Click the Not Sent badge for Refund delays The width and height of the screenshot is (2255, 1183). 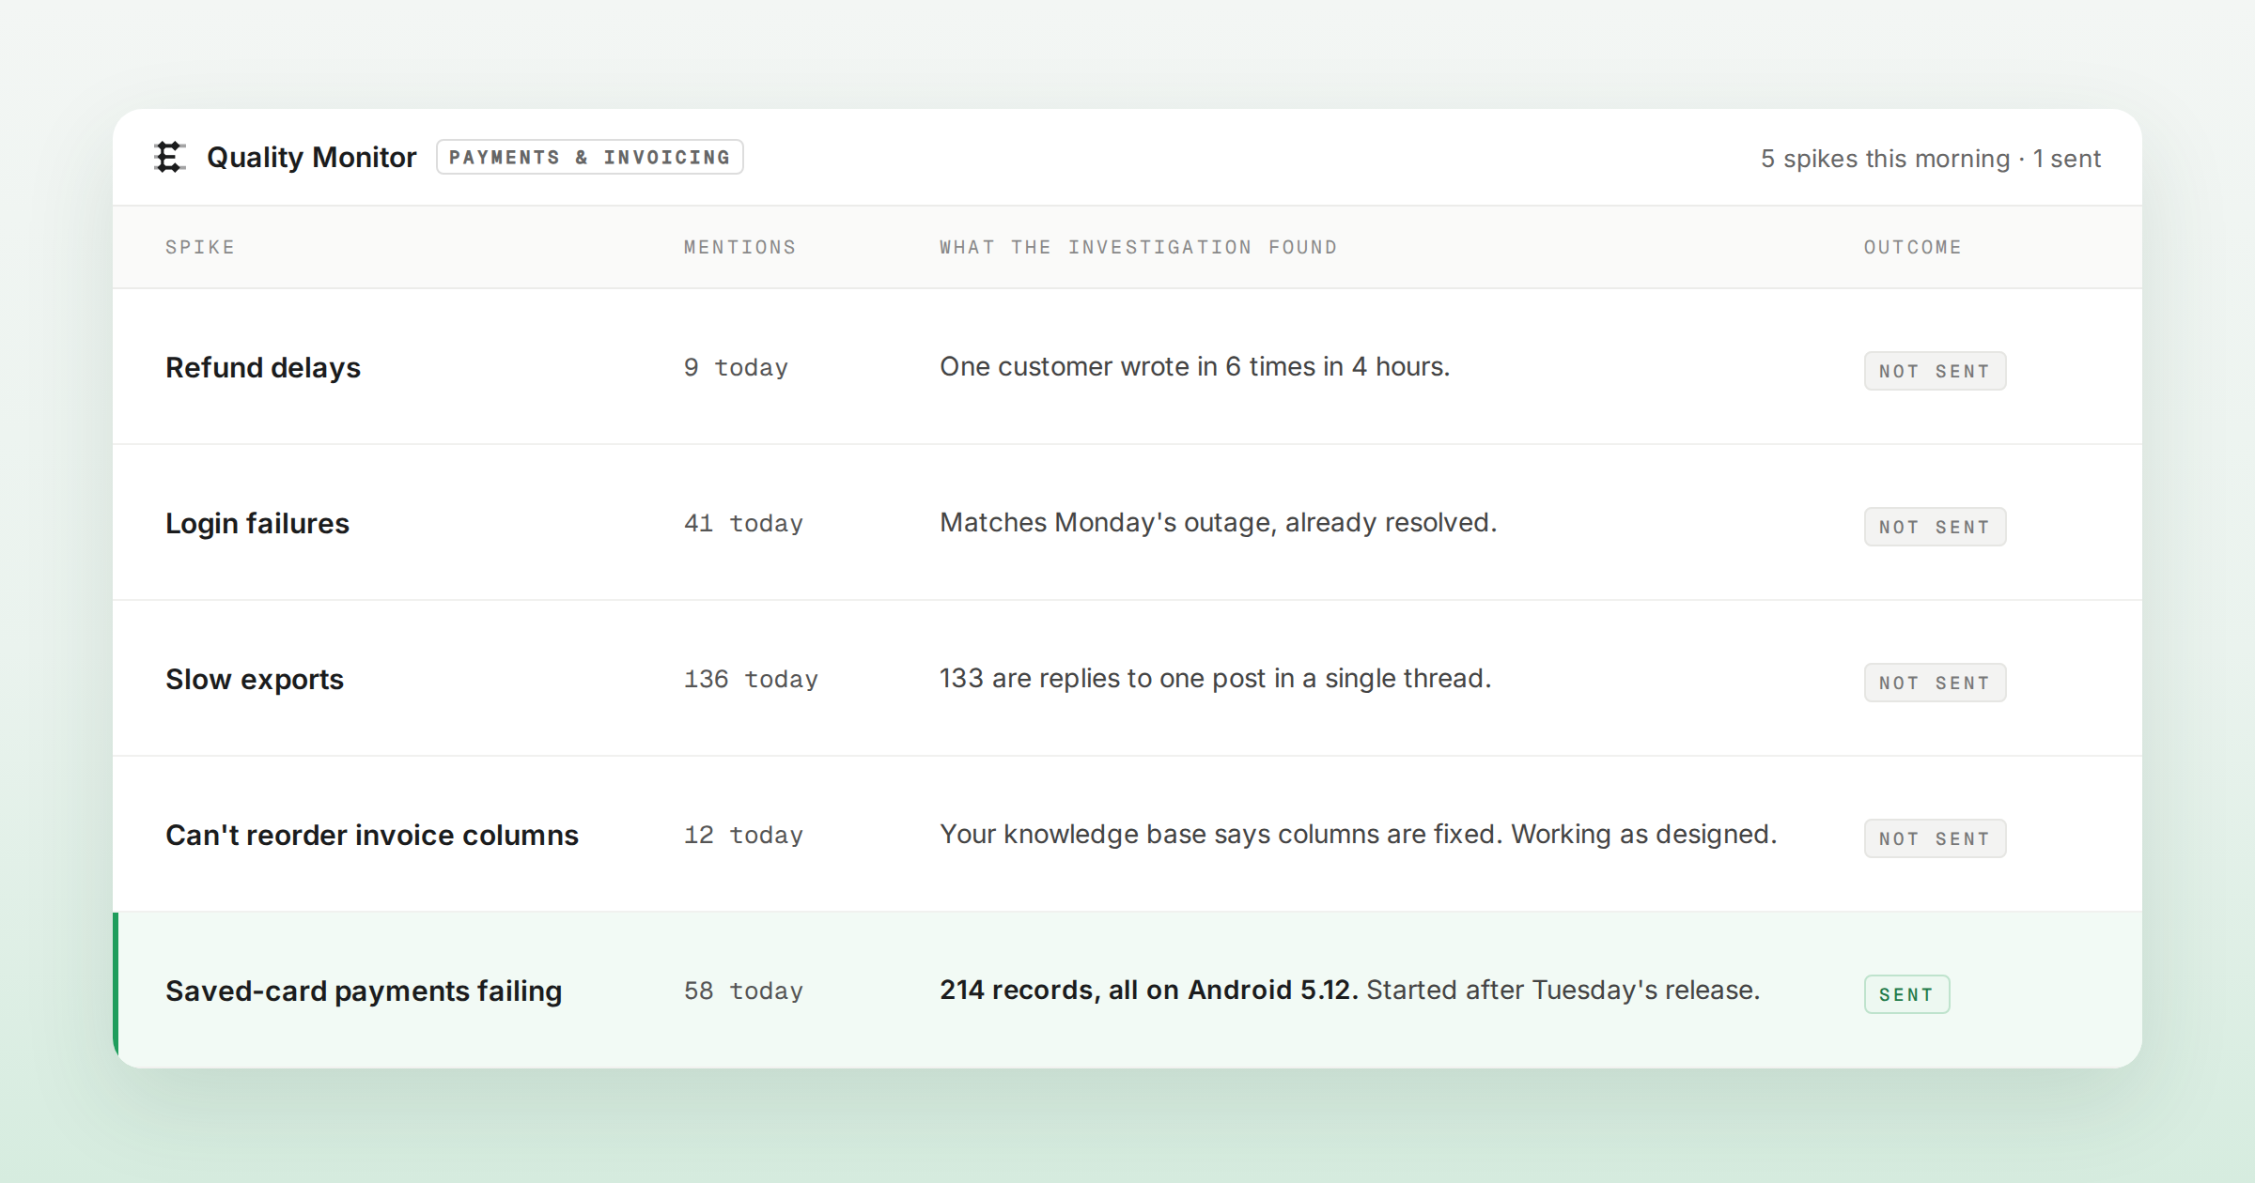point(1936,371)
